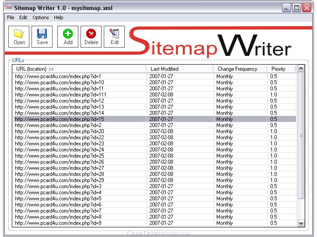The height and width of the screenshot is (237, 317).
Task: Delete selected URL with red X button
Action: click(x=91, y=37)
